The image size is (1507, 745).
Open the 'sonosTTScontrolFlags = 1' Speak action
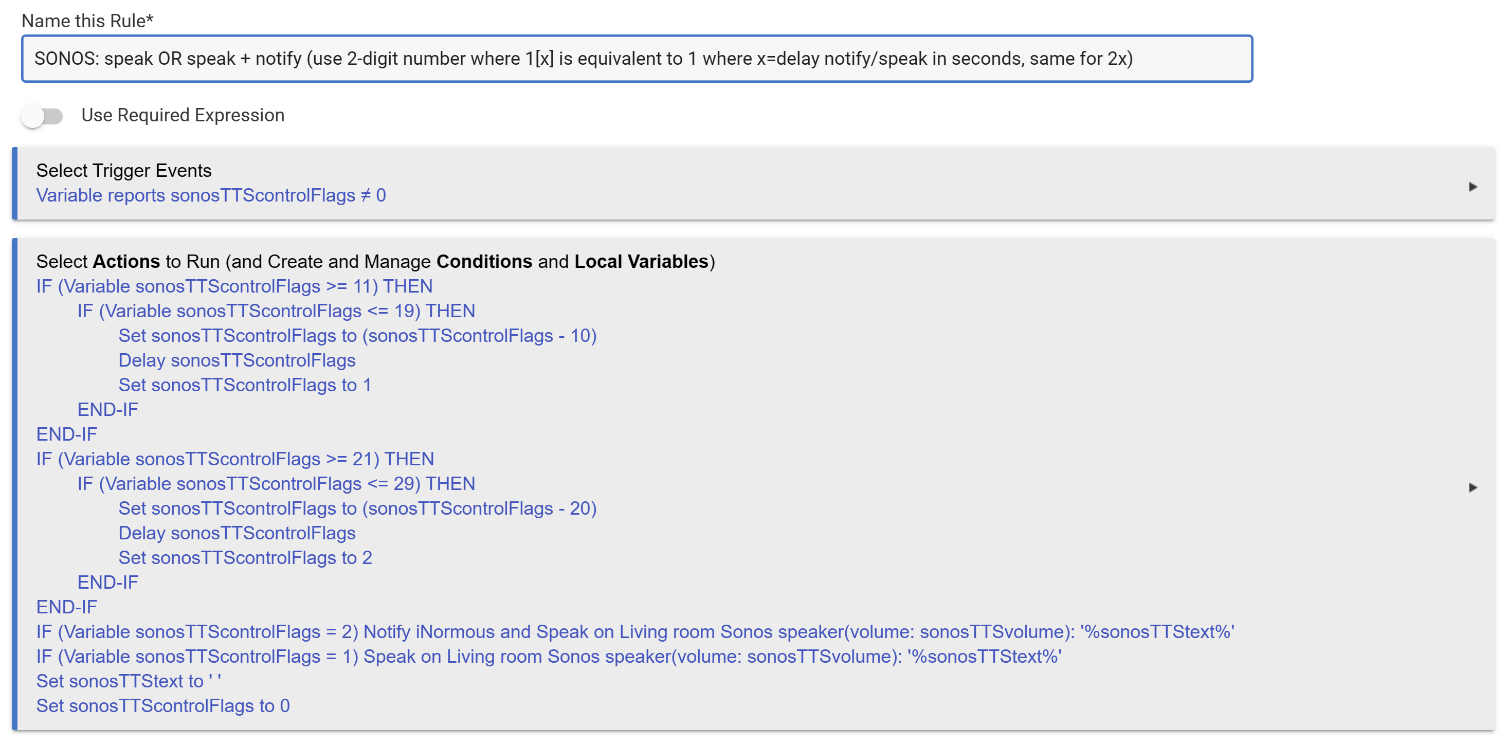click(548, 657)
